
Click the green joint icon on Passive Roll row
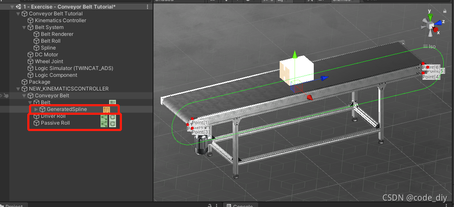(x=104, y=124)
